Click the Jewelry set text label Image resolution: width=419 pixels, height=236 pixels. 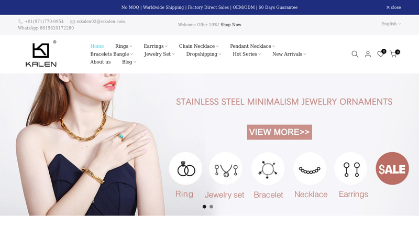tap(225, 195)
